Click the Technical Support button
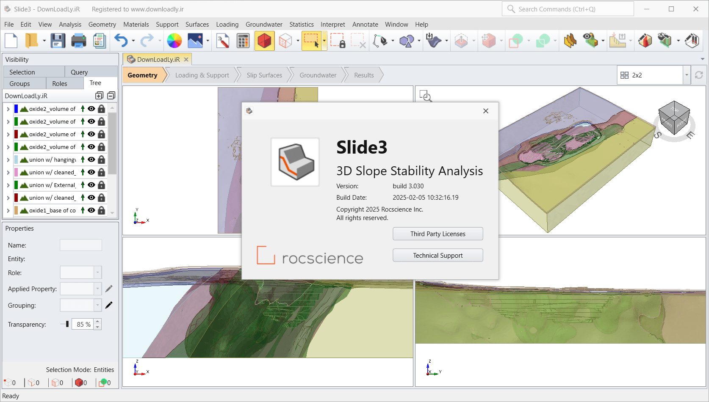The width and height of the screenshot is (709, 402). (x=438, y=255)
